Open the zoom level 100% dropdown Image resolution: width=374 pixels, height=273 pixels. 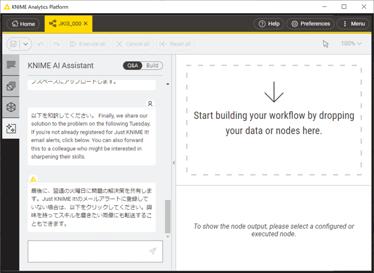351,43
